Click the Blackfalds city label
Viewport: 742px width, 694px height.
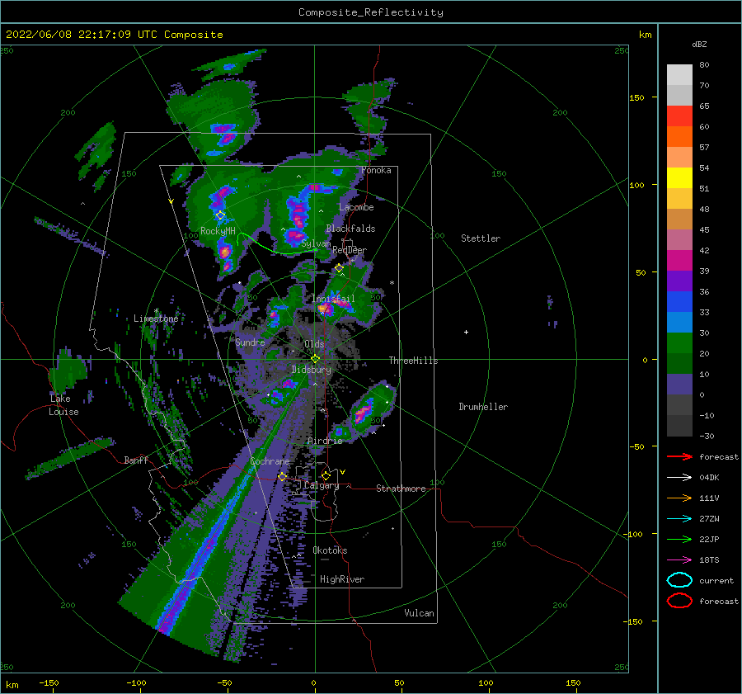point(350,229)
